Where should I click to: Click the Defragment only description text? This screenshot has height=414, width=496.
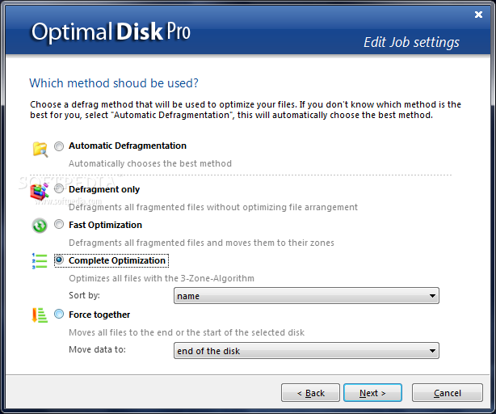pyautogui.click(x=213, y=207)
